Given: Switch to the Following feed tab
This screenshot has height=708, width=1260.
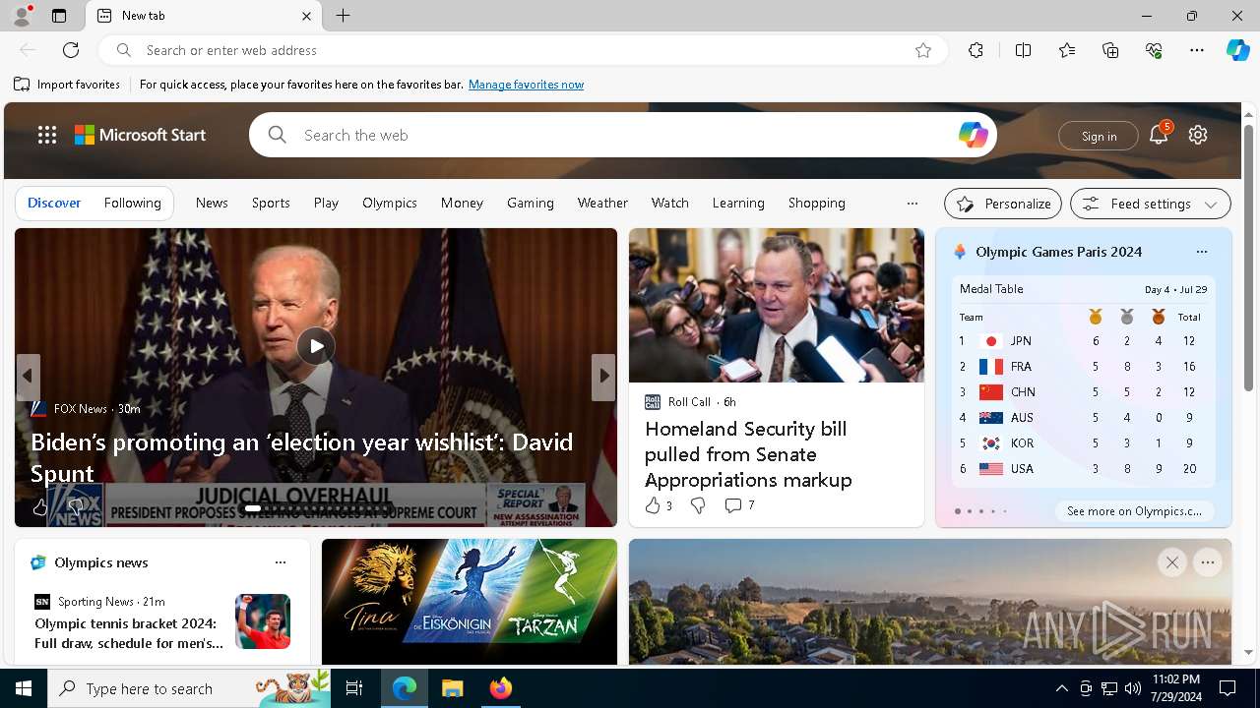Looking at the screenshot, I should tap(133, 203).
